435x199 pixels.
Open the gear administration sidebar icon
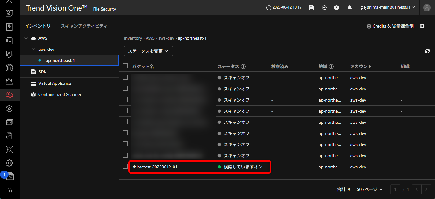(x=9, y=163)
